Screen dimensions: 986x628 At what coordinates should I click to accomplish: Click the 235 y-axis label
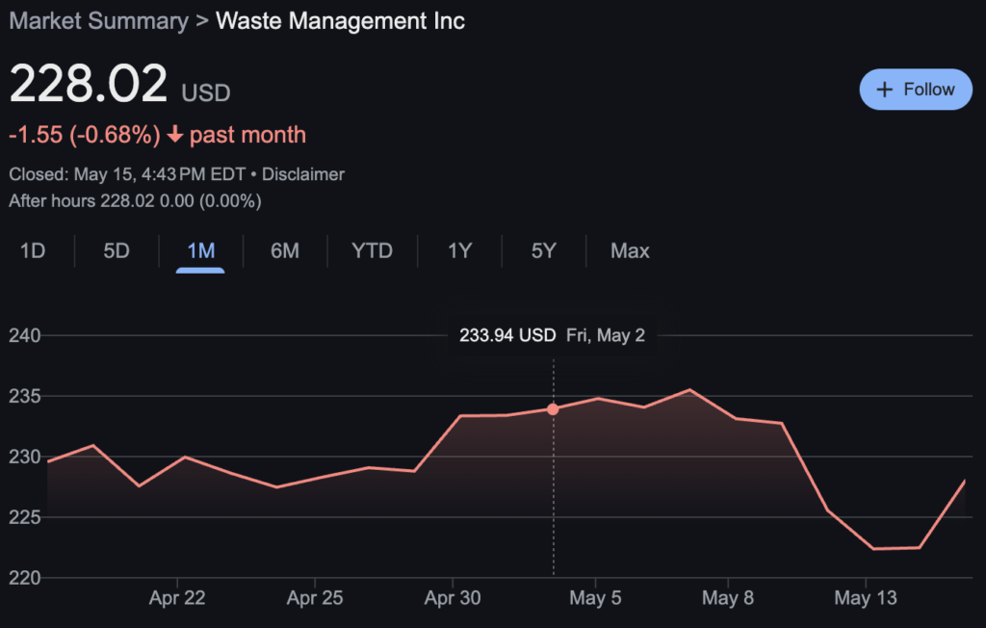tap(24, 396)
